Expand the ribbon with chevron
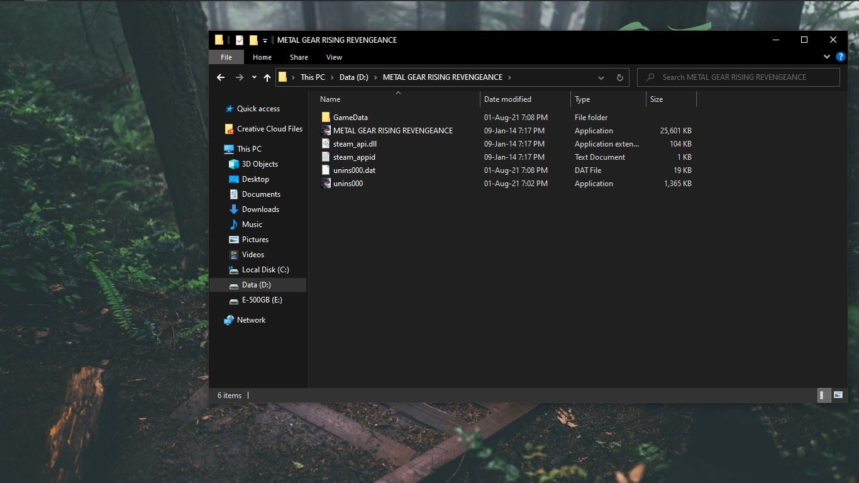The image size is (859, 483). (827, 57)
